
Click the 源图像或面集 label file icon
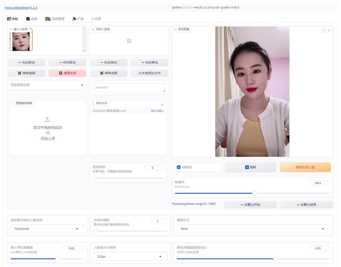13,103
